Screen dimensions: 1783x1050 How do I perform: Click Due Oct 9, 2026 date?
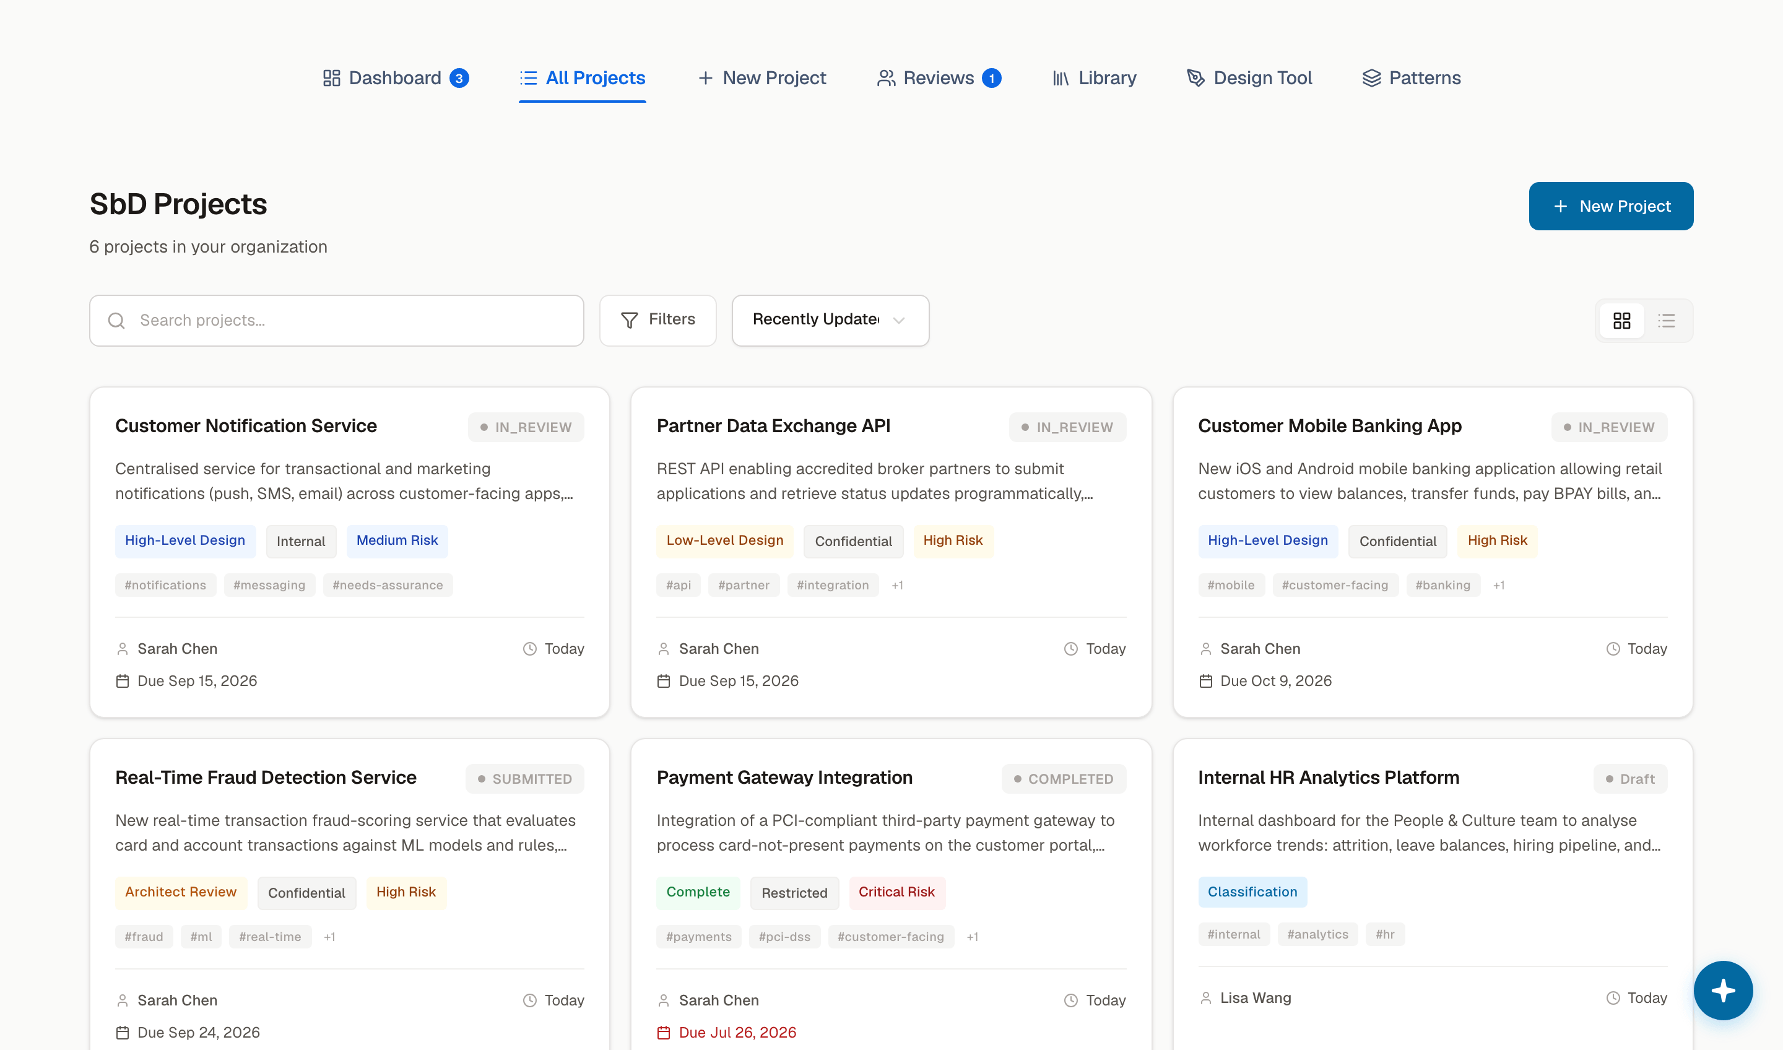(1265, 680)
